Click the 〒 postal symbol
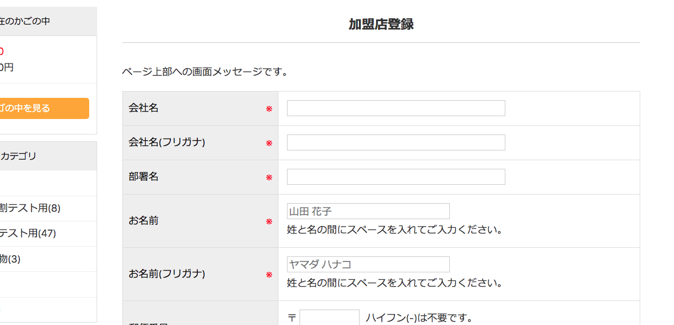Viewport: 674px width, 325px height. pos(292,318)
